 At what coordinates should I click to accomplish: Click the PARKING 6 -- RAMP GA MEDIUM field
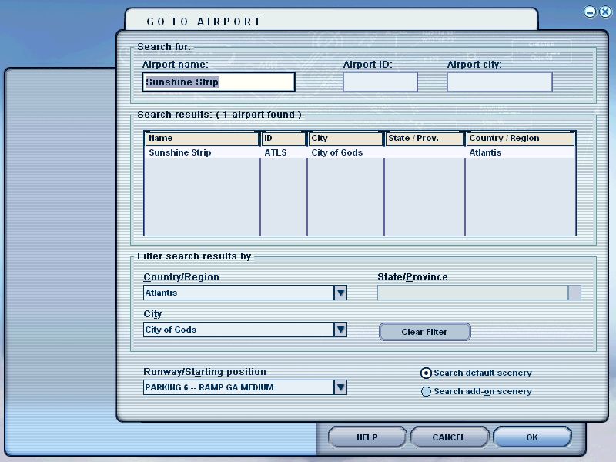click(239, 387)
